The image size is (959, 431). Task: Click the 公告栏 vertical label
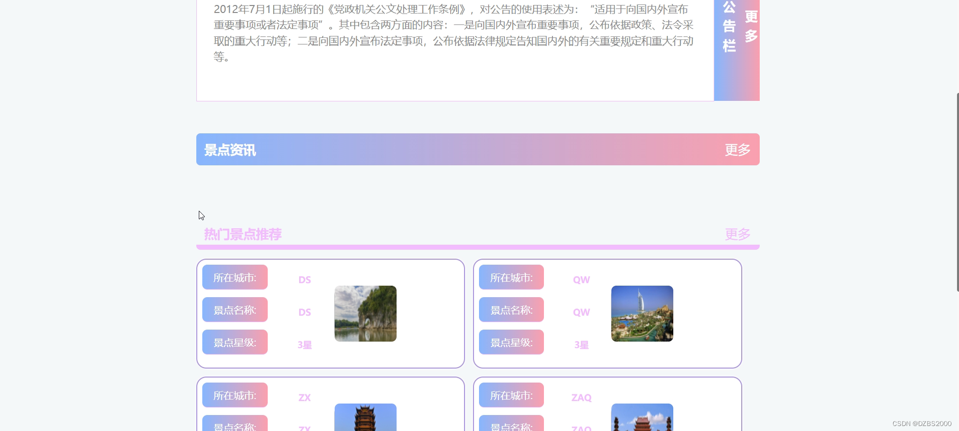pos(729,26)
